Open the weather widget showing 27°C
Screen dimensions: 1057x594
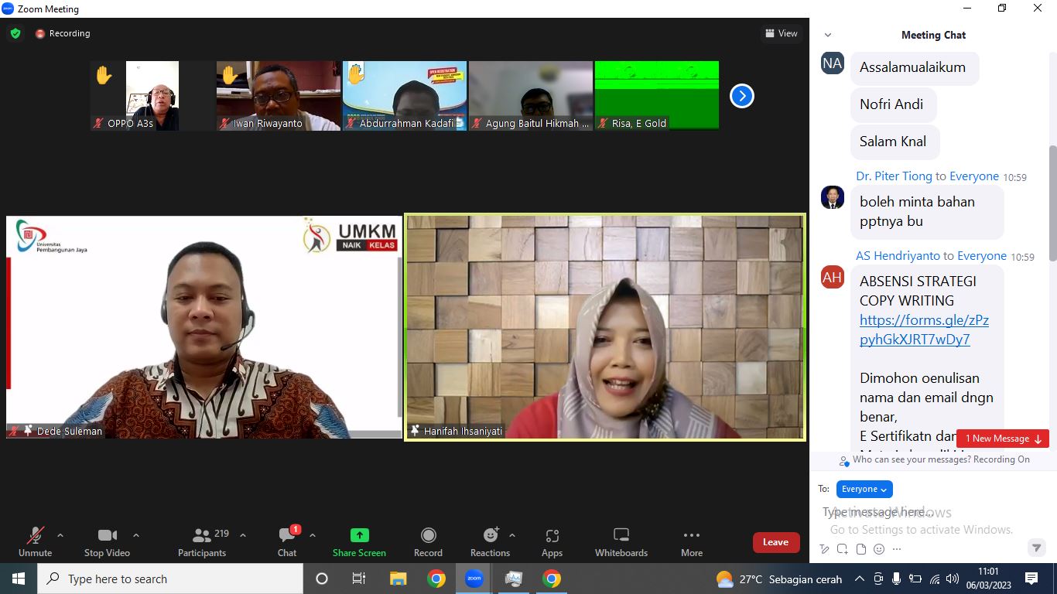pos(779,579)
